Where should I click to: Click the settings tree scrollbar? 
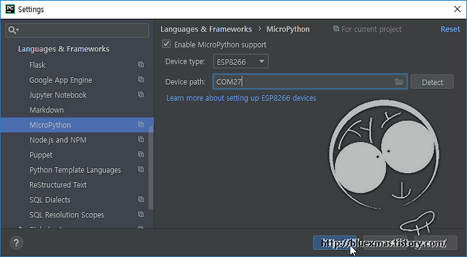coord(151,167)
